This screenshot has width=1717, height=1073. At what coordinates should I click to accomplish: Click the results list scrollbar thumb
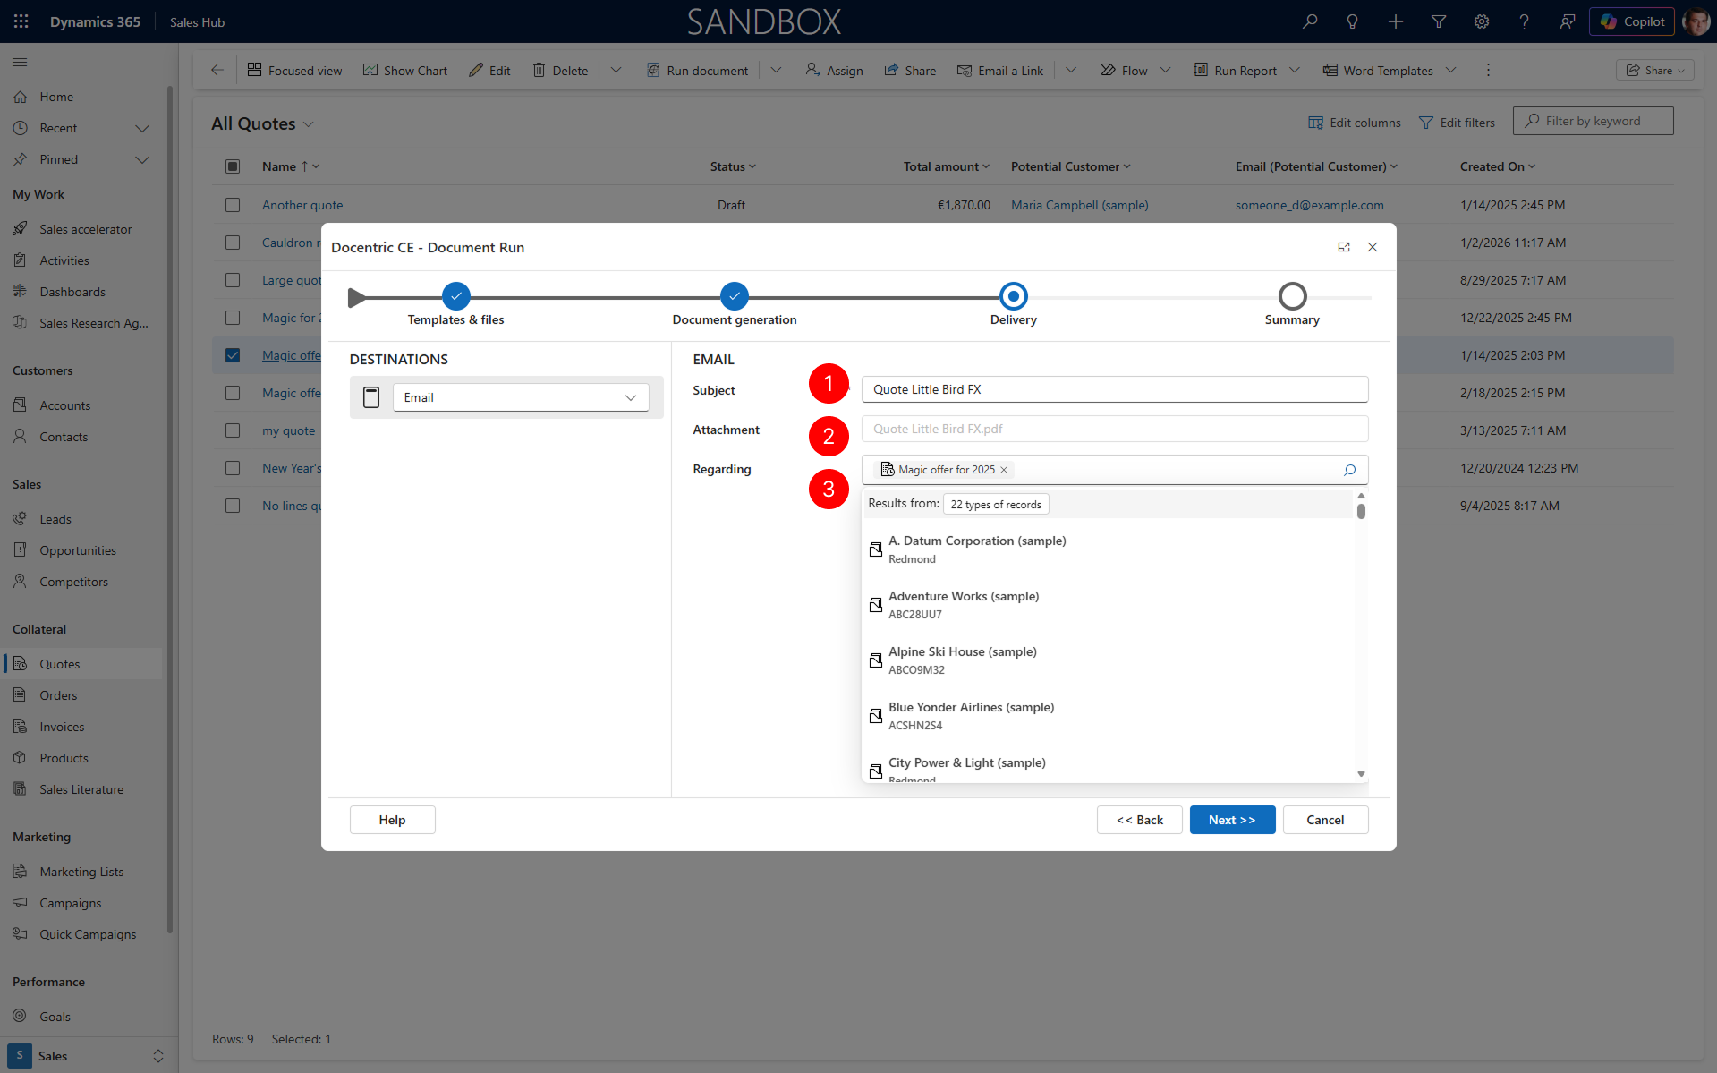[1361, 511]
